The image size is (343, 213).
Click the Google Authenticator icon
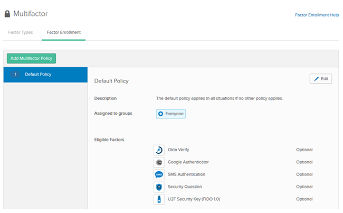tap(159, 162)
